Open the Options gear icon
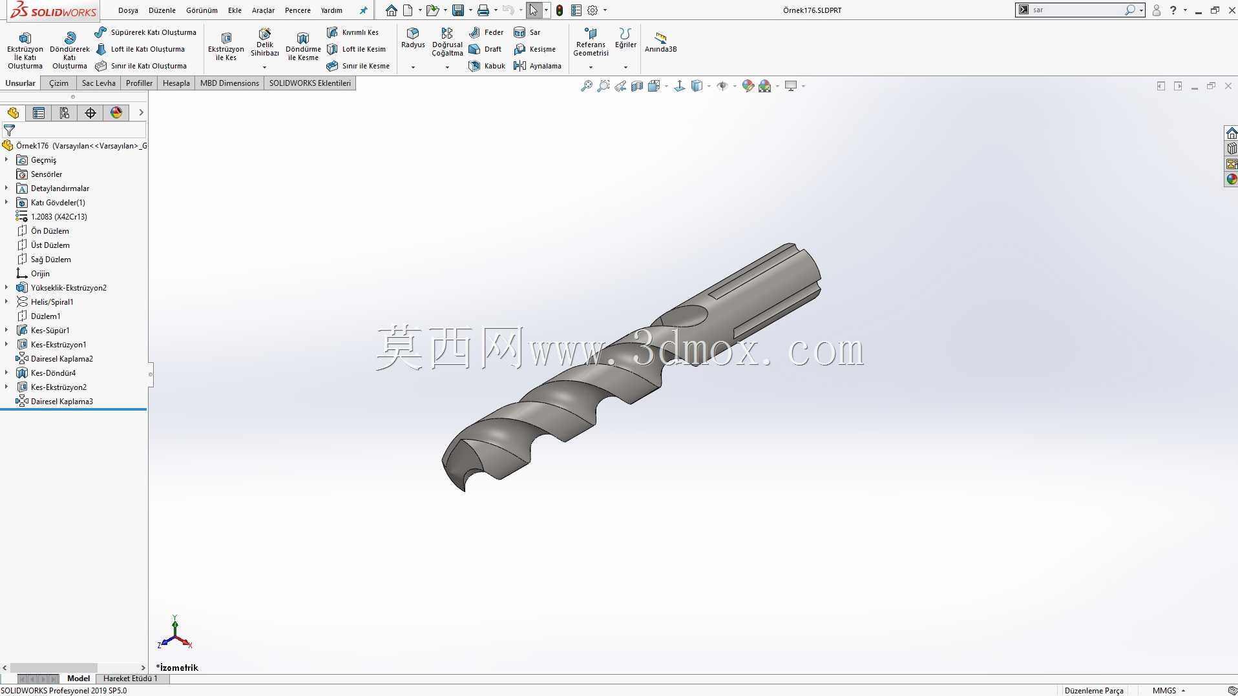The height and width of the screenshot is (696, 1238). pyautogui.click(x=593, y=10)
